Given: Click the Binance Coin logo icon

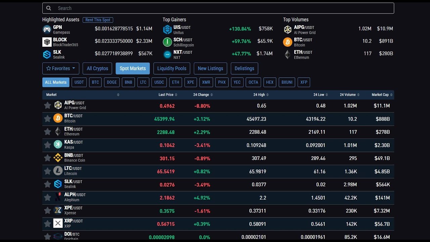Looking at the screenshot, I should 58,158.
